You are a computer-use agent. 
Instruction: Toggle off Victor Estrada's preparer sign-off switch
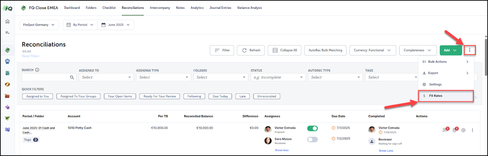point(312,128)
